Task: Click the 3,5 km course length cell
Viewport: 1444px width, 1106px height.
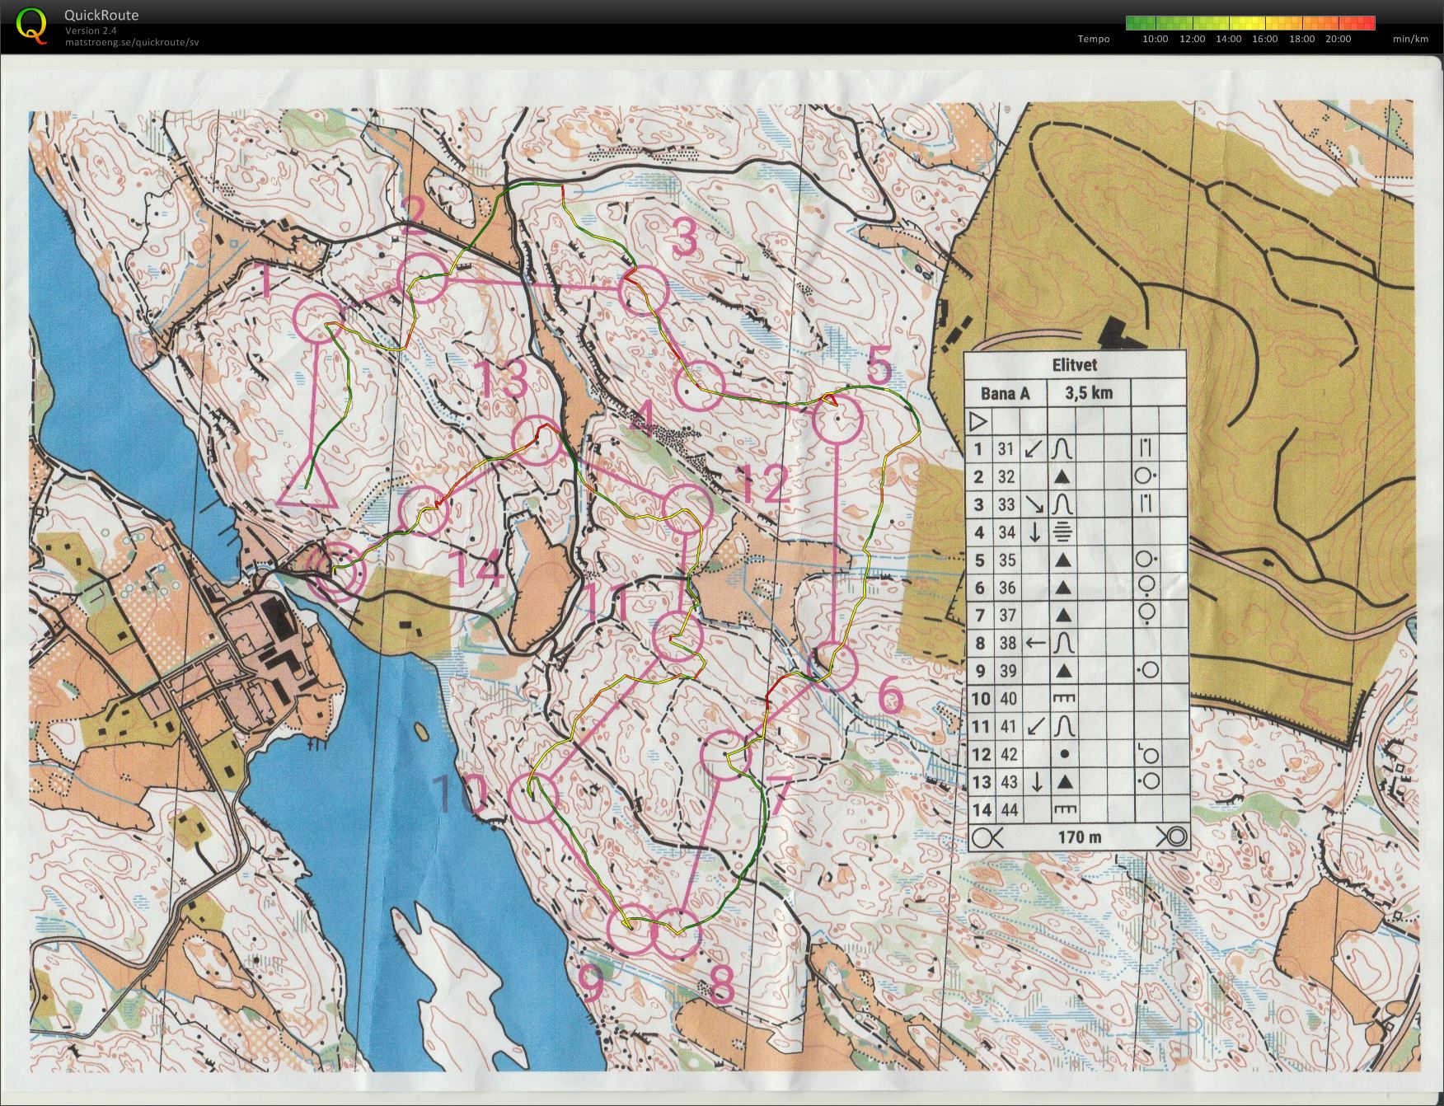Action: coord(1089,393)
